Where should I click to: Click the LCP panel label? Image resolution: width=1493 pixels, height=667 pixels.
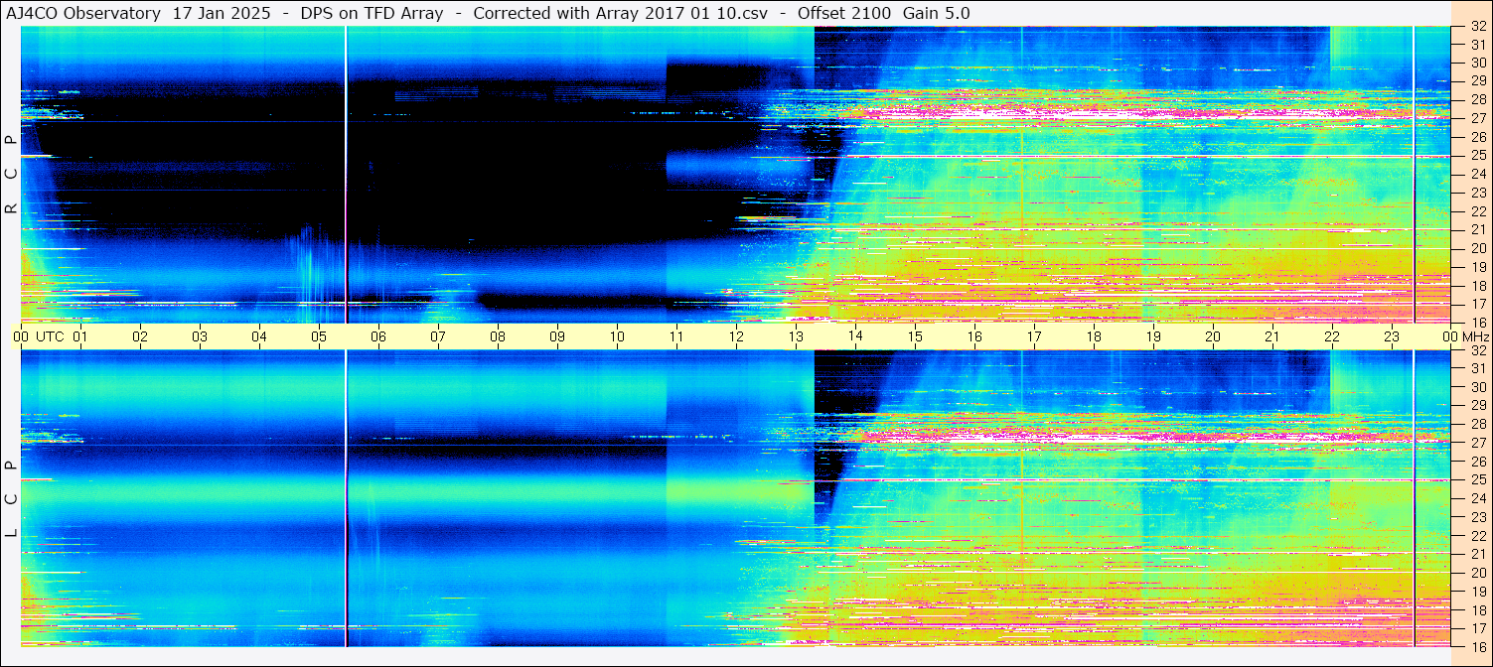12,498
